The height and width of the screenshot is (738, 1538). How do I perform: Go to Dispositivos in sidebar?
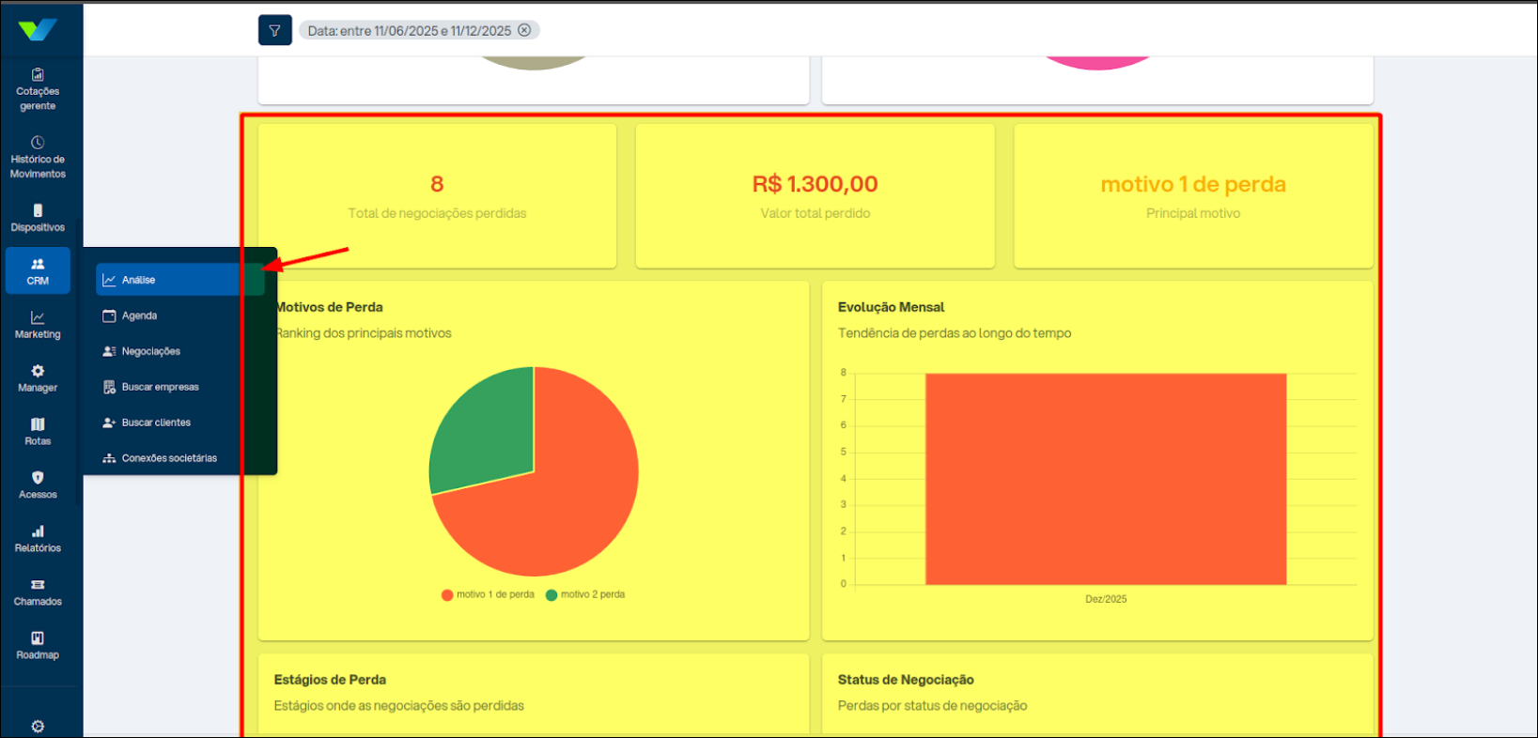(38, 218)
